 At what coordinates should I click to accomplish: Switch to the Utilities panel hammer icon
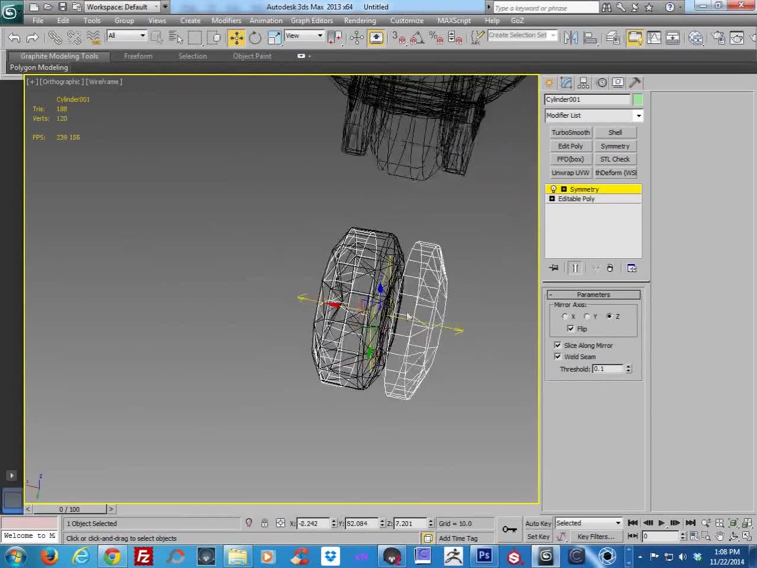point(634,83)
